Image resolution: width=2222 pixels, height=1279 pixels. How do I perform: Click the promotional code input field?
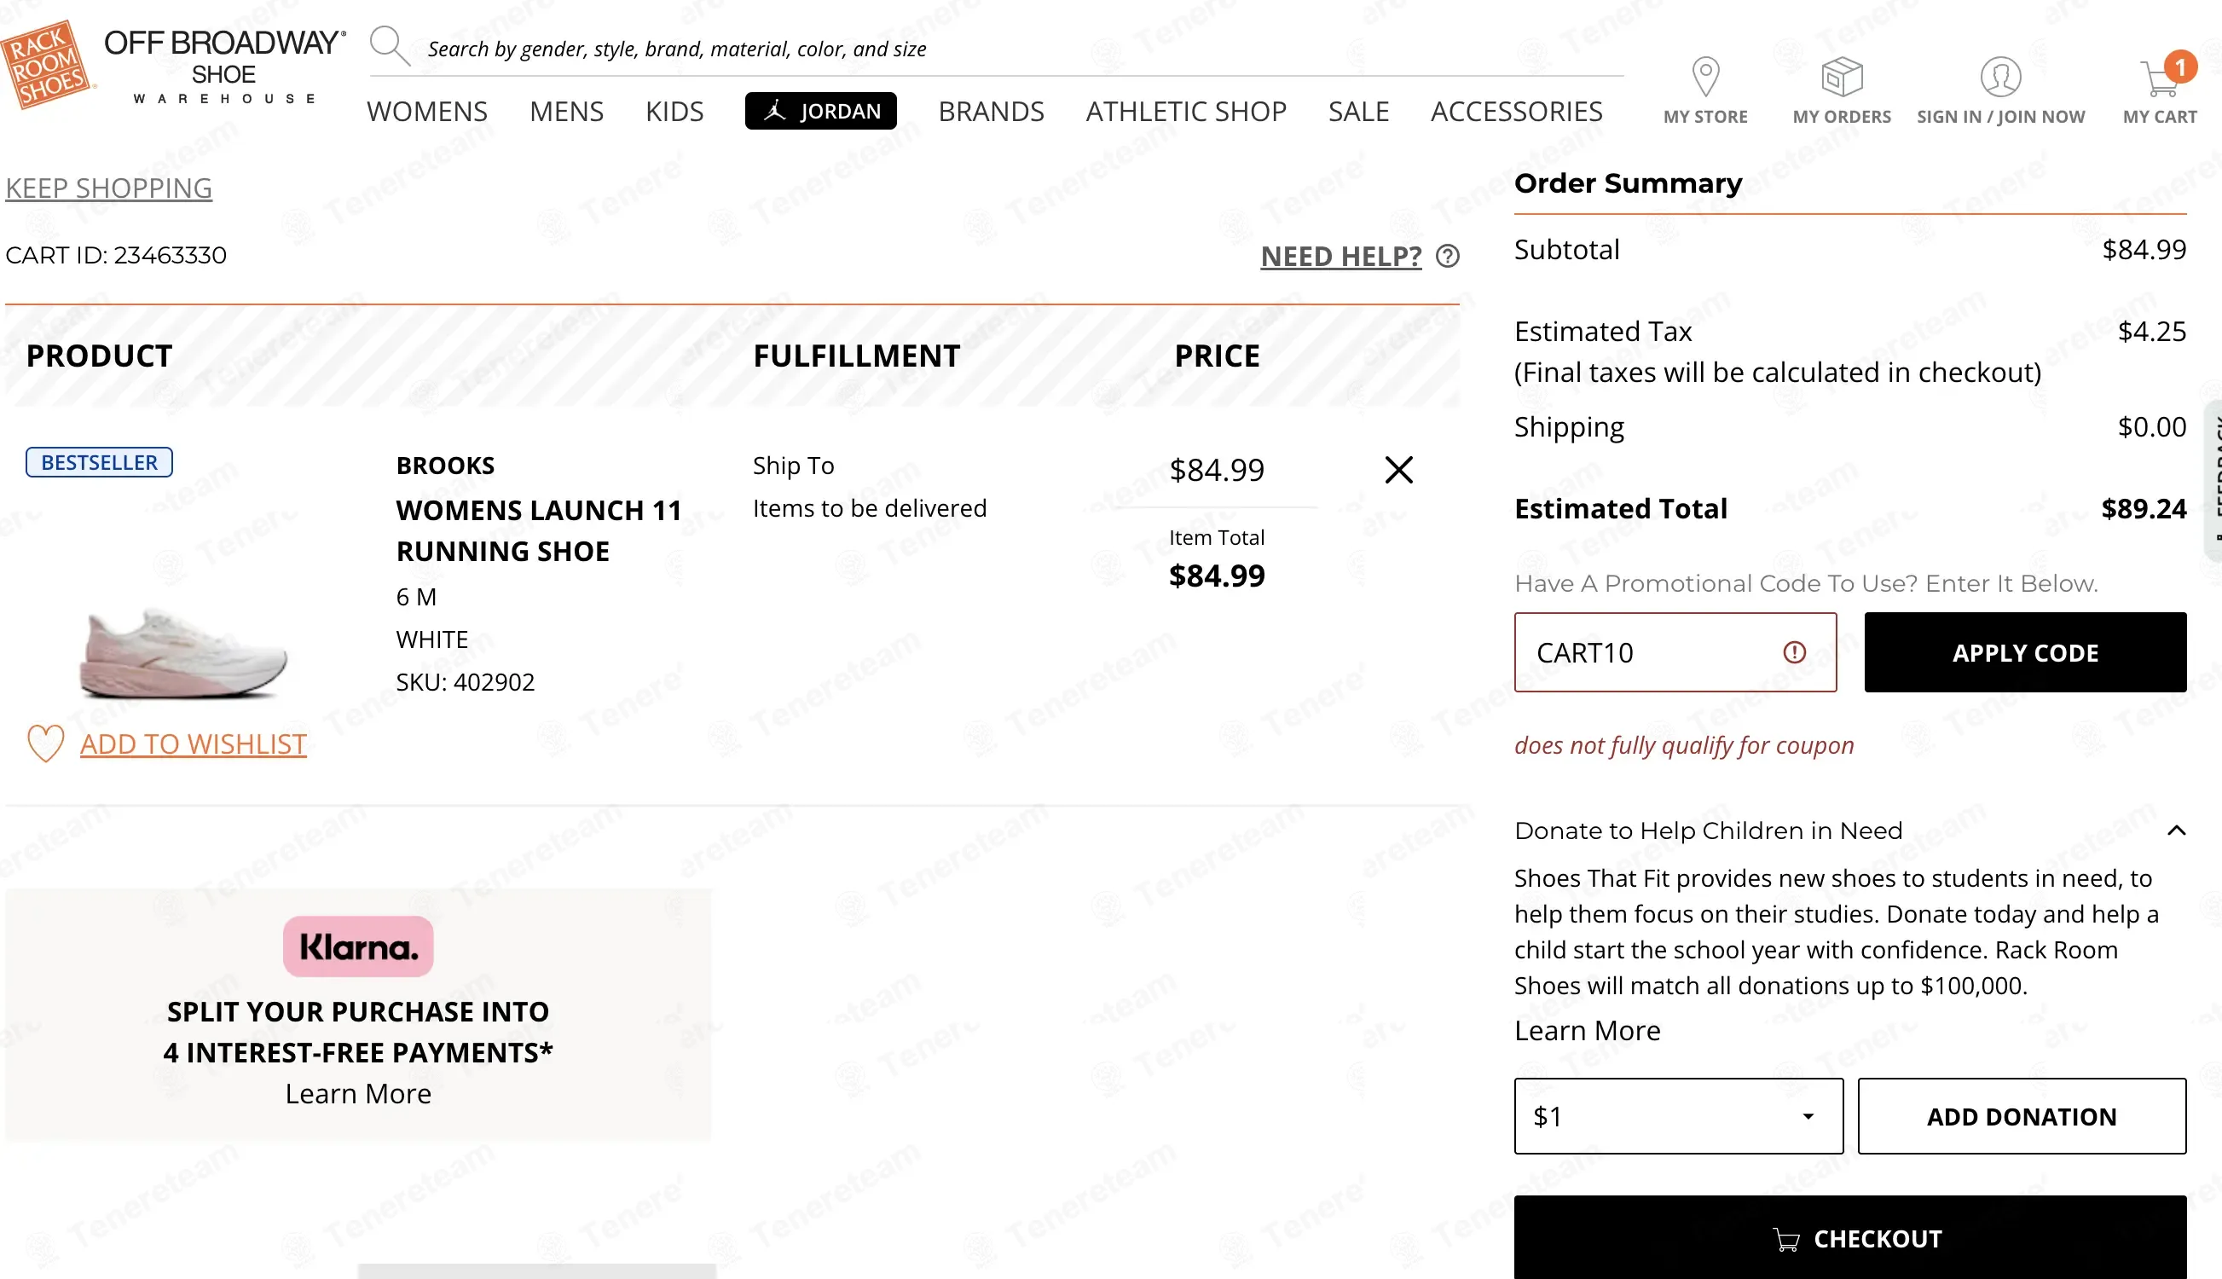[1675, 651]
